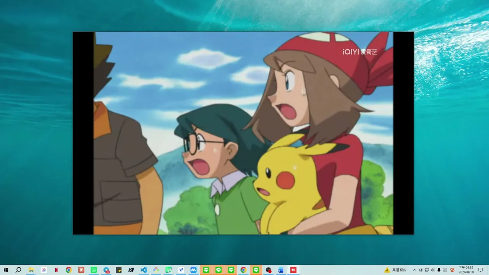489x275 pixels.
Task: Open the Windows Start menu
Action: tap(6, 270)
